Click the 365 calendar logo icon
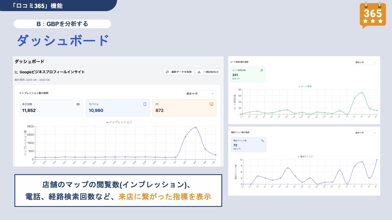Screen dimensions: 392x220 click(x=373, y=14)
